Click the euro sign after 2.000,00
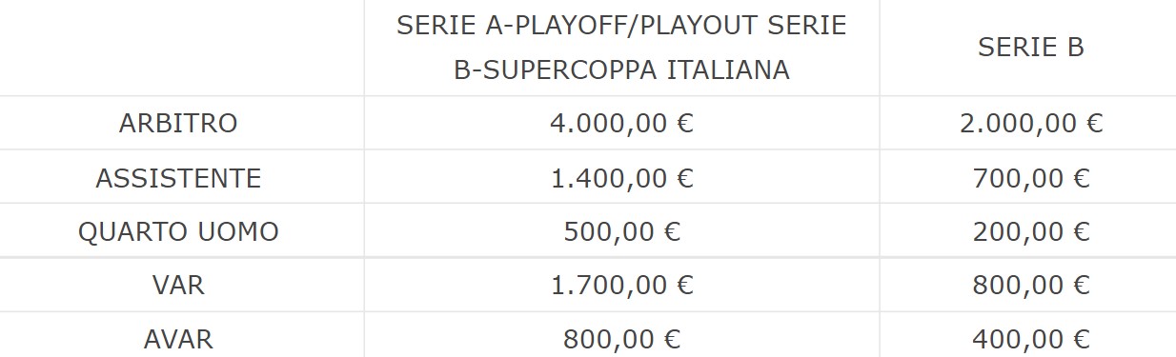This screenshot has width=1176, height=357. [x=1094, y=124]
